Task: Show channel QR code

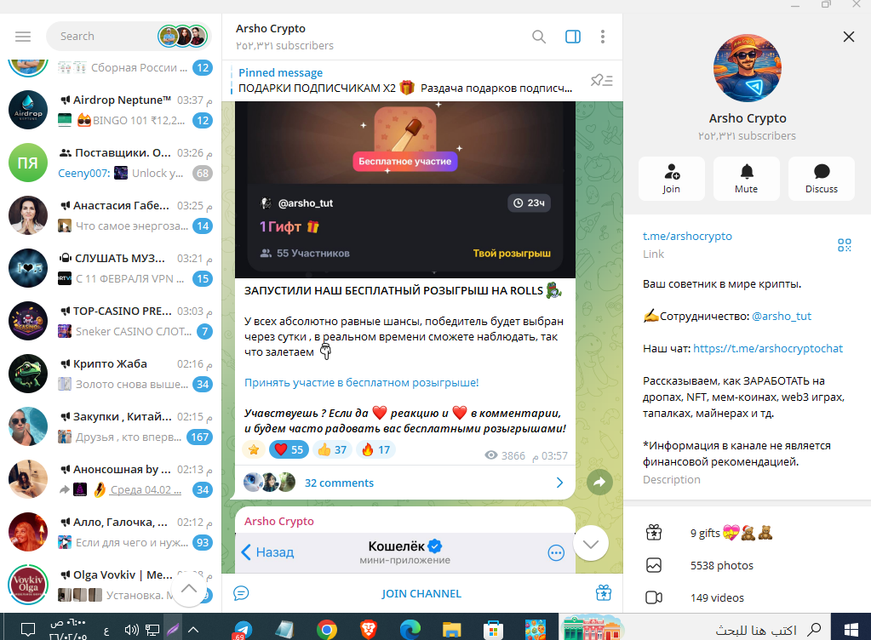Action: [x=845, y=245]
